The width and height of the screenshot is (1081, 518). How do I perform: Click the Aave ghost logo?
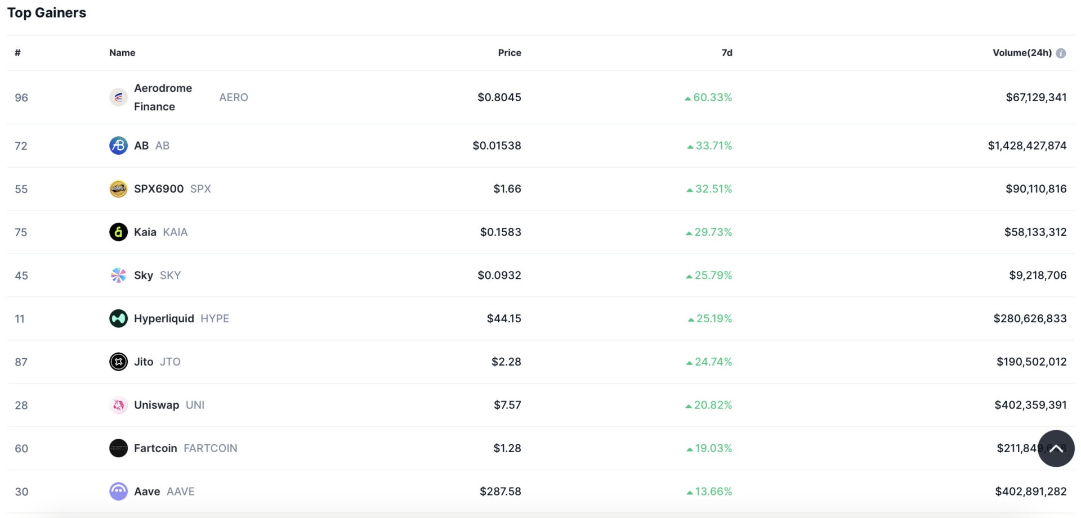[x=118, y=492]
